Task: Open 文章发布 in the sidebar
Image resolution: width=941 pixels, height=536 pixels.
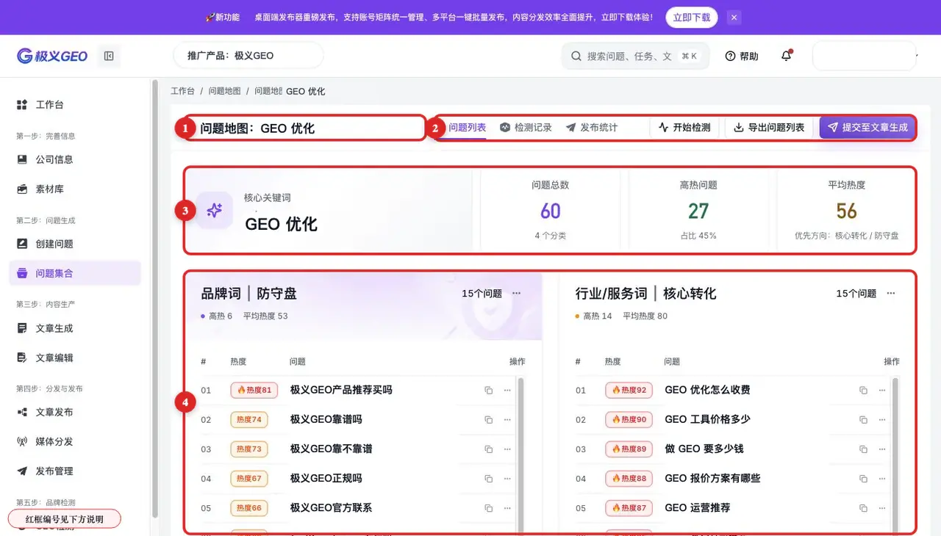Action: (x=75, y=412)
